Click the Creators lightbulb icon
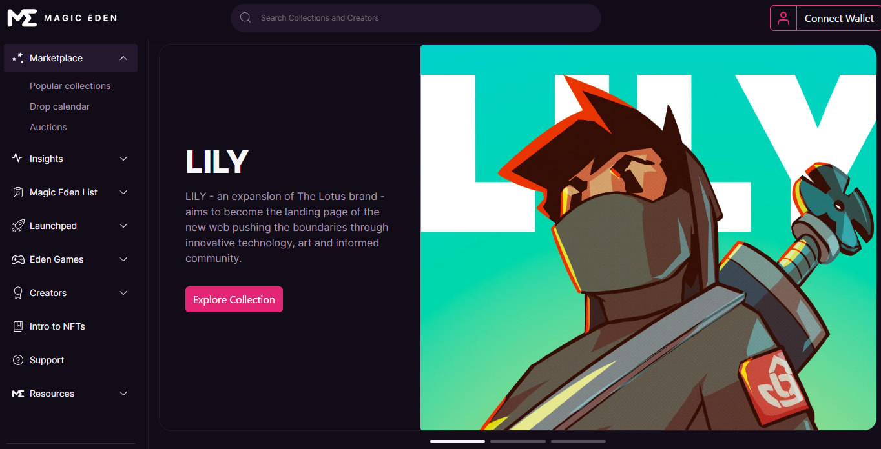Viewport: 881px width, 449px height. (18, 293)
